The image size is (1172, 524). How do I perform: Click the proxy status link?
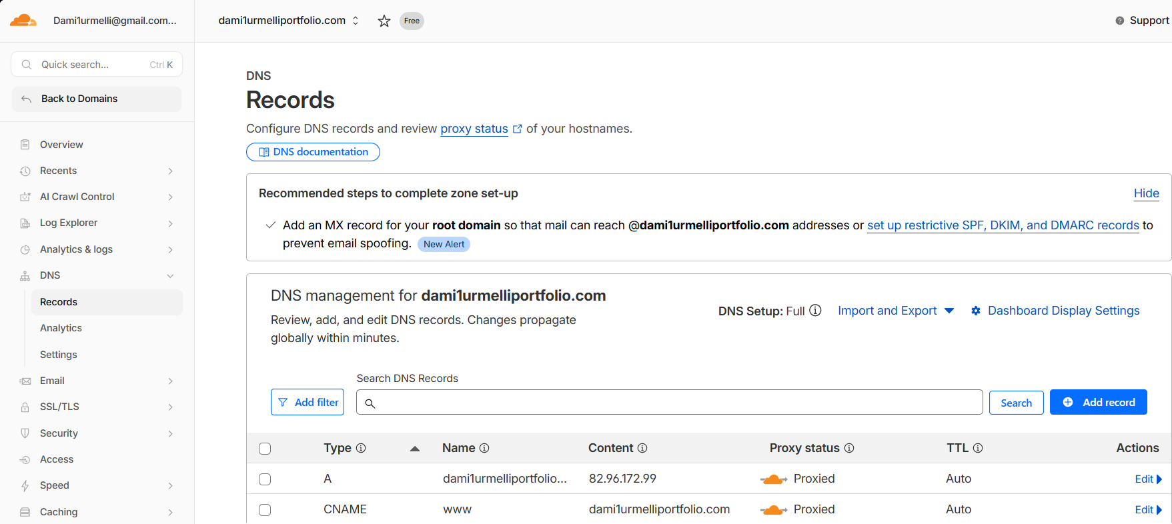tap(474, 129)
